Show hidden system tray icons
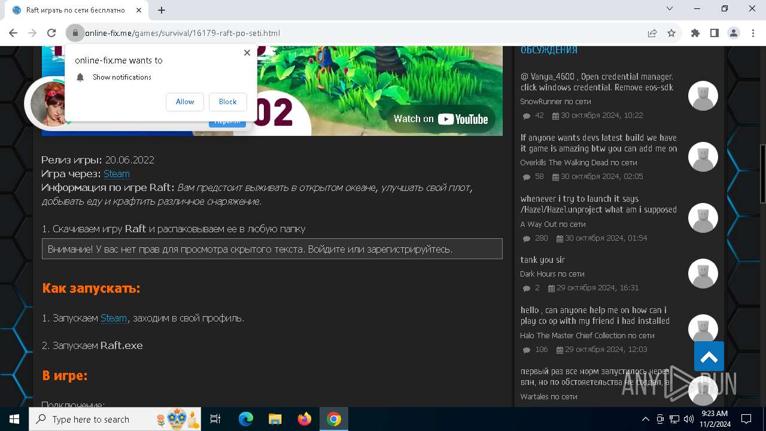Image resolution: width=766 pixels, height=431 pixels. [645, 419]
